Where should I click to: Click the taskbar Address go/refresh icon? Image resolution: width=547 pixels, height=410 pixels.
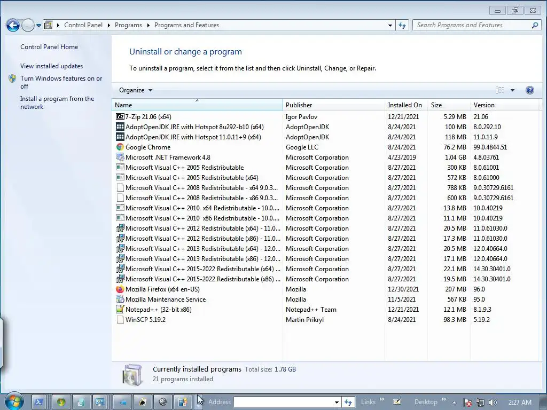point(348,403)
